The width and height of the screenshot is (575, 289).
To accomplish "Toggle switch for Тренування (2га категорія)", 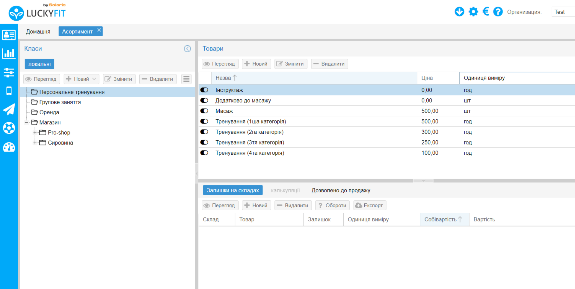I will (x=204, y=132).
